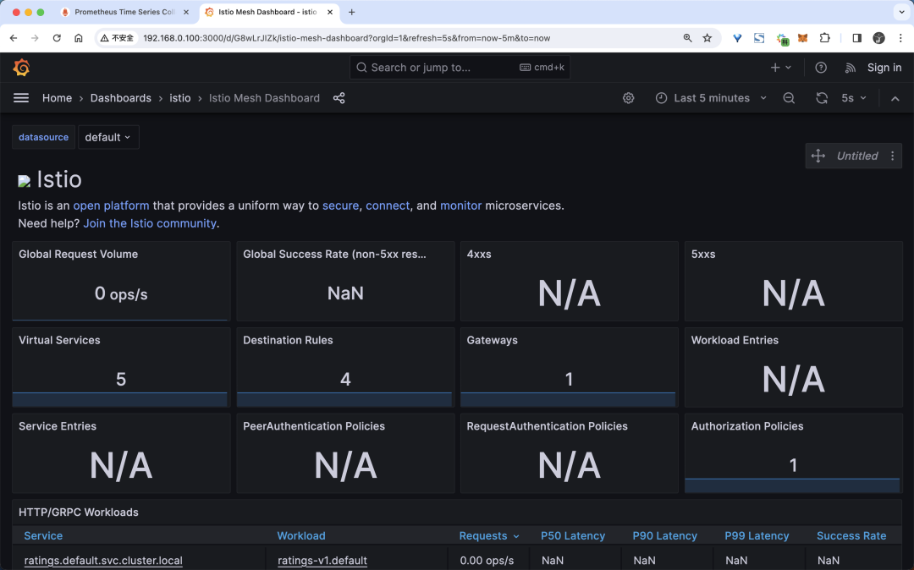The width and height of the screenshot is (914, 570).
Task: Sort table by the Requests column header
Action: point(483,535)
